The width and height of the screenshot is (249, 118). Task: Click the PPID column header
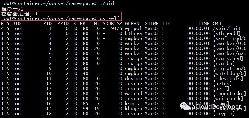pos(63,23)
